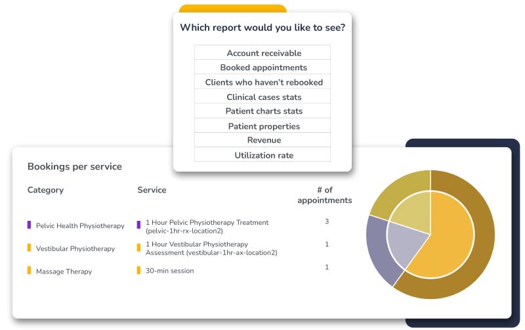Choose the Patient properties report
525x330 pixels.
coord(264,126)
